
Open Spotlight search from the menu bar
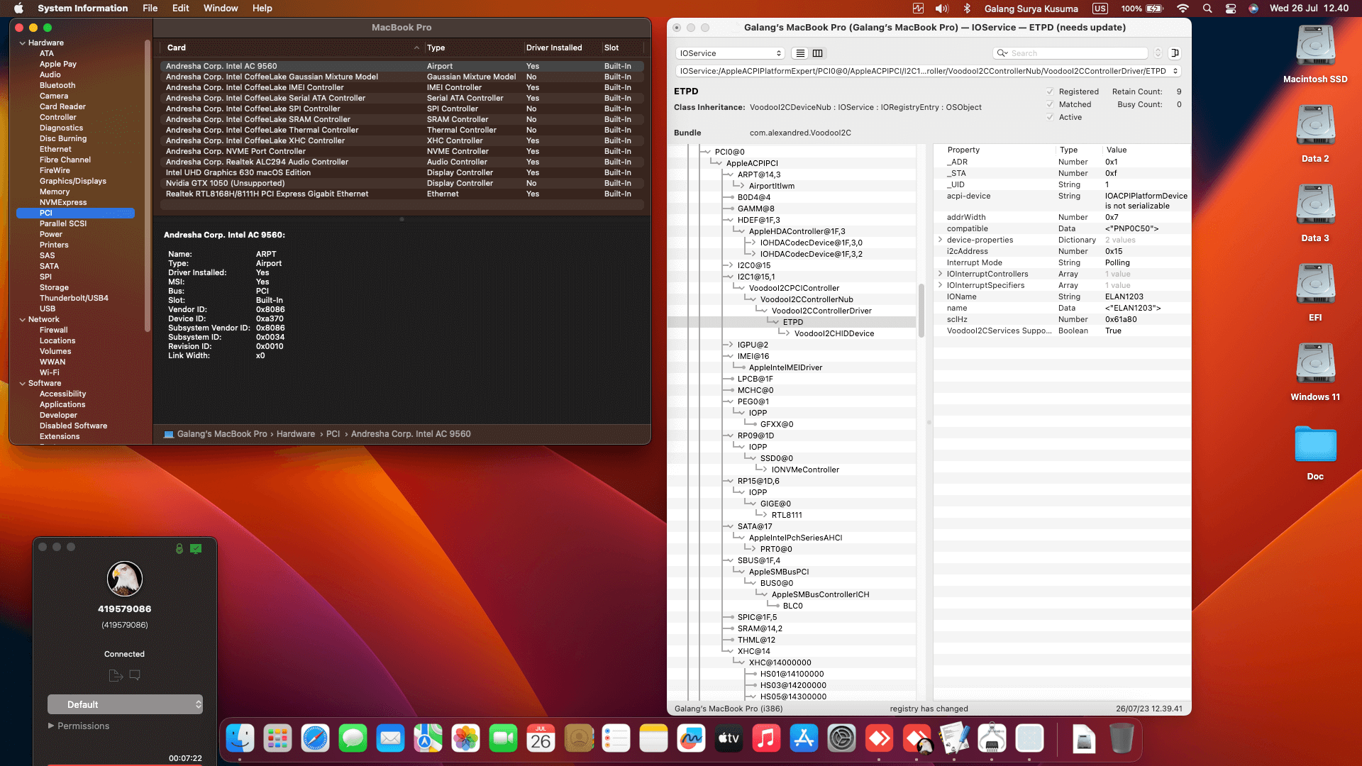[1207, 9]
